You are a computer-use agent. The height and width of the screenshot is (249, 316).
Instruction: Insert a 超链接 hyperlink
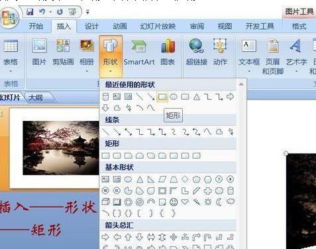tap(197, 52)
